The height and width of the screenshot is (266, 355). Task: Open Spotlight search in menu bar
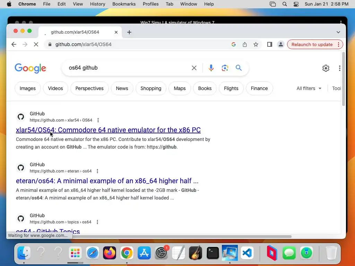click(x=285, y=4)
